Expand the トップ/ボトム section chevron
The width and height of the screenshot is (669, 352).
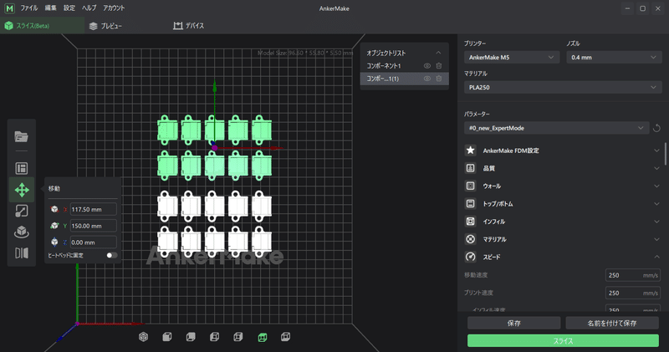656,203
